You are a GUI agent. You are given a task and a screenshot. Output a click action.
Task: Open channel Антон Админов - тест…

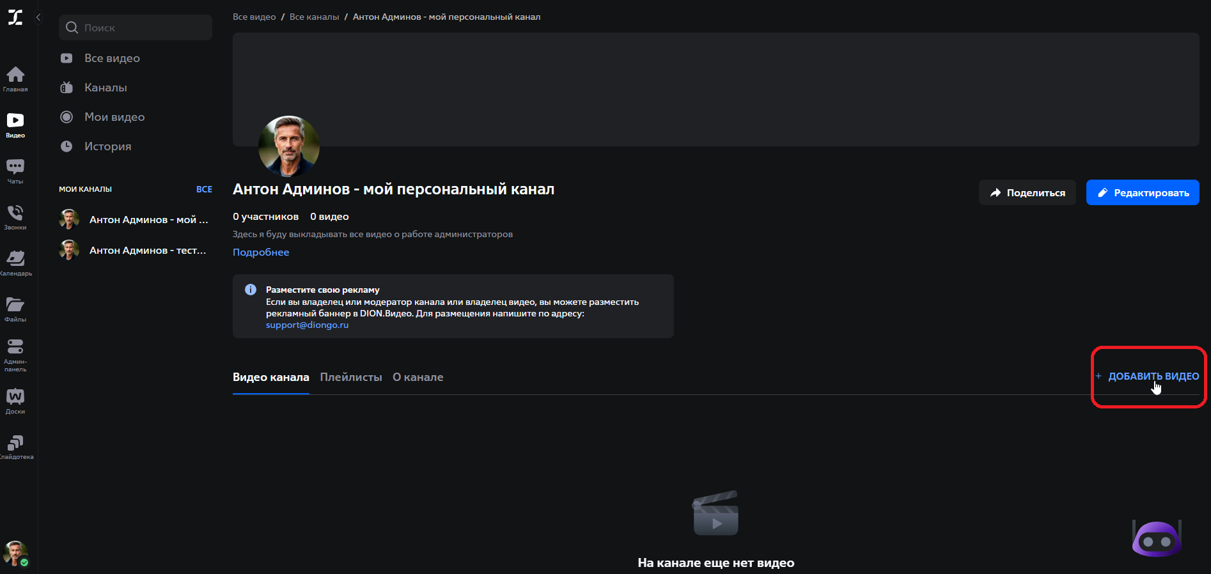pos(136,250)
